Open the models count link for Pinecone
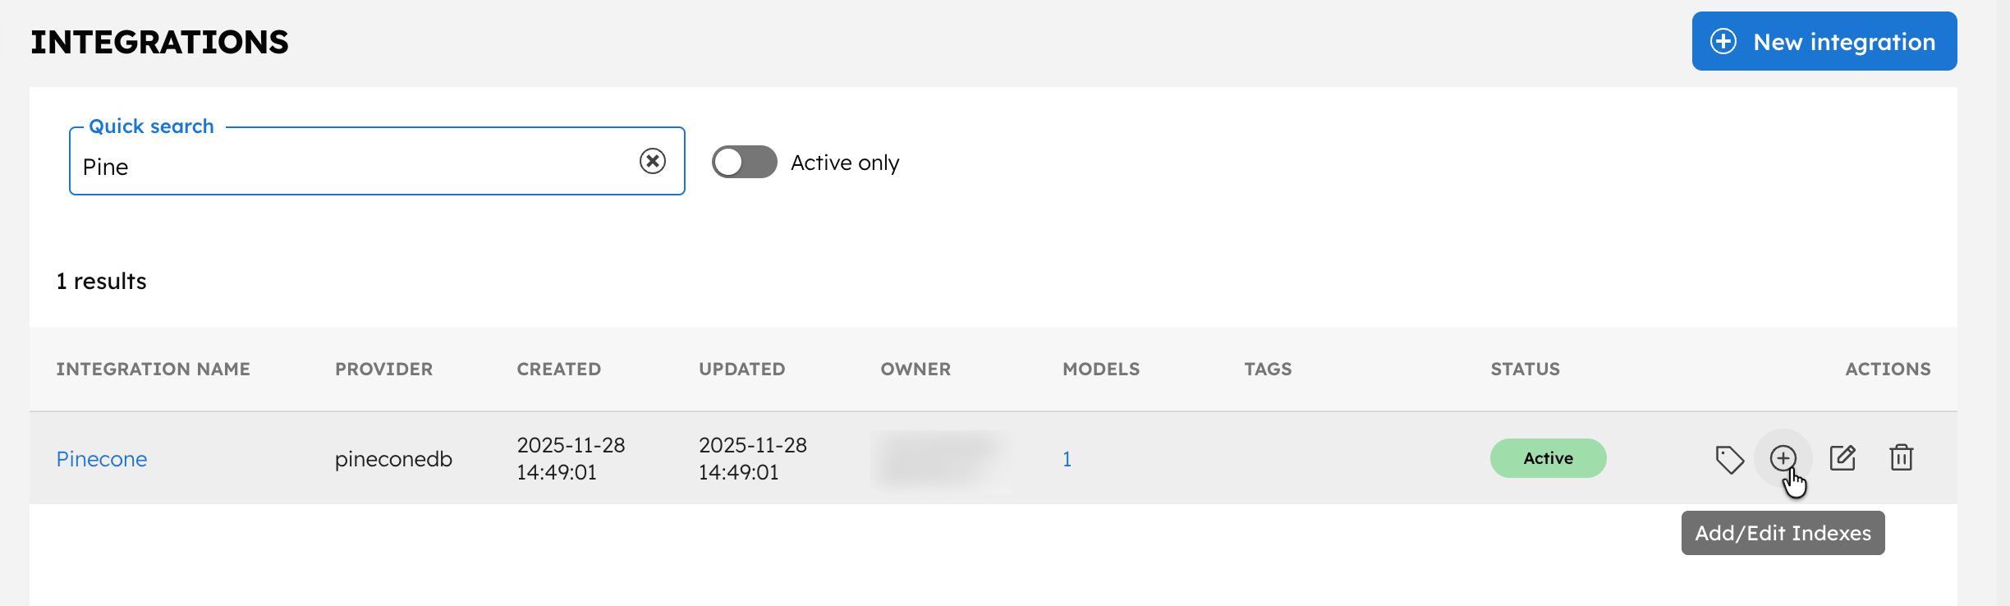 [1067, 459]
